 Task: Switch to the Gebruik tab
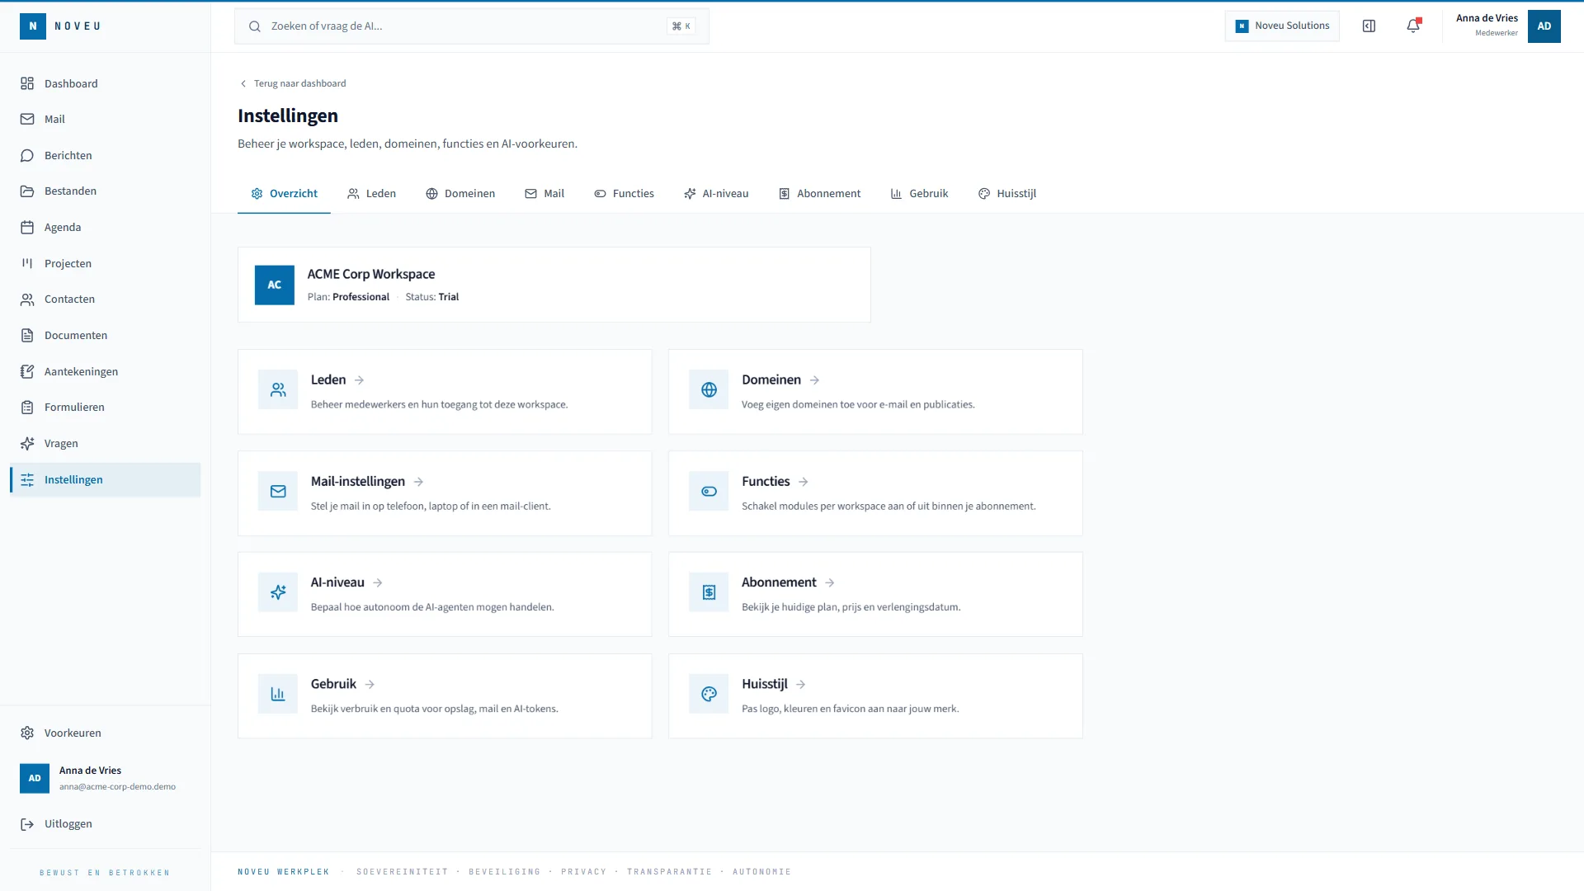click(x=919, y=194)
